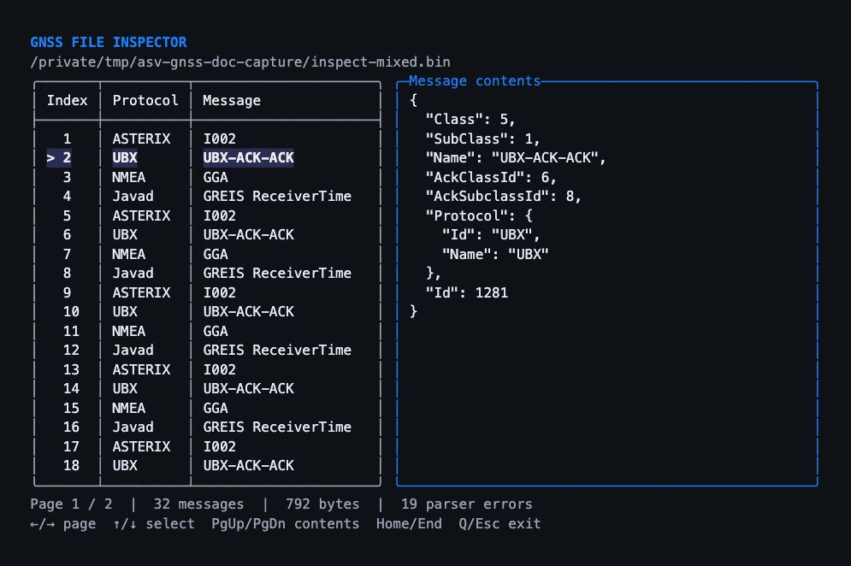Click the PgUp/PgDn contents hint
Image resolution: width=851 pixels, height=566 pixels.
pyautogui.click(x=286, y=523)
